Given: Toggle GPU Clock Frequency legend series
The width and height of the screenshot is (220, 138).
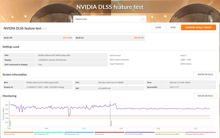Looking at the screenshot, I should [x=200, y=133].
